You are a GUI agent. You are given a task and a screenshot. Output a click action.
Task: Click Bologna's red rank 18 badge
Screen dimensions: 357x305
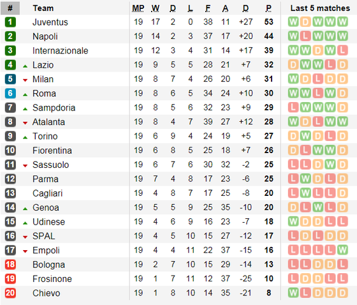point(10,264)
